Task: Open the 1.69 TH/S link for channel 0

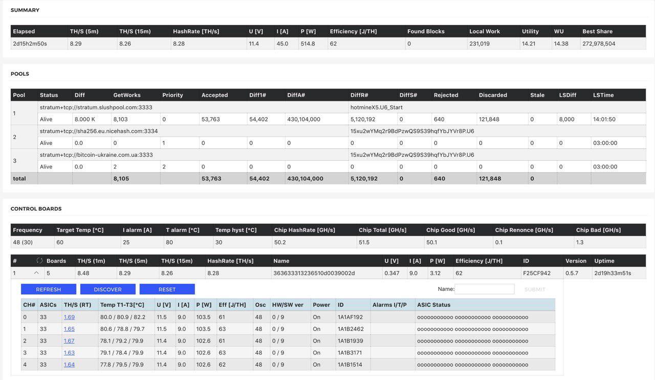Action: point(69,317)
